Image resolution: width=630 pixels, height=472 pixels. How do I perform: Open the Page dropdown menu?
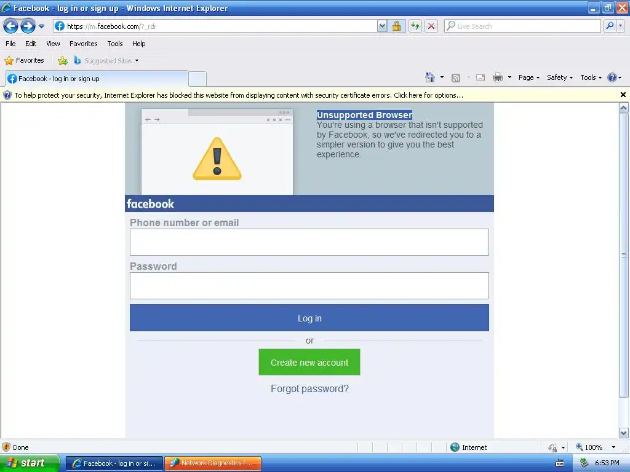[x=528, y=77]
